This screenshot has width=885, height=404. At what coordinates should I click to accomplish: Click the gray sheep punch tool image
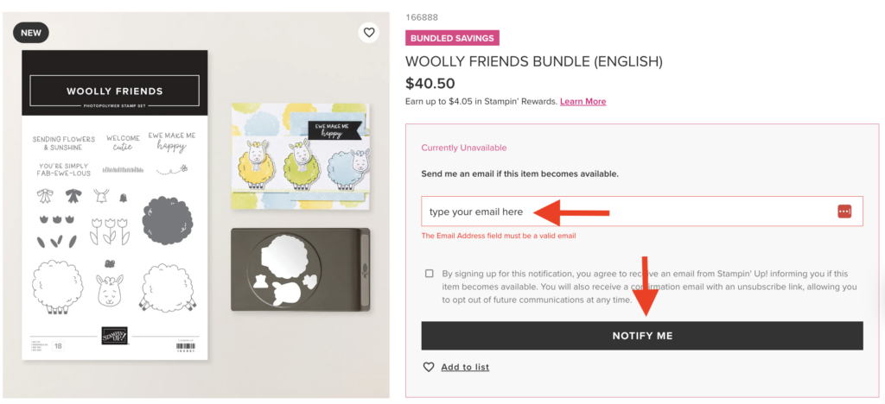point(300,269)
